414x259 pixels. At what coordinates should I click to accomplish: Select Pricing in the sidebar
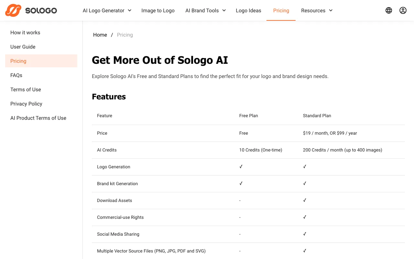tap(41, 61)
